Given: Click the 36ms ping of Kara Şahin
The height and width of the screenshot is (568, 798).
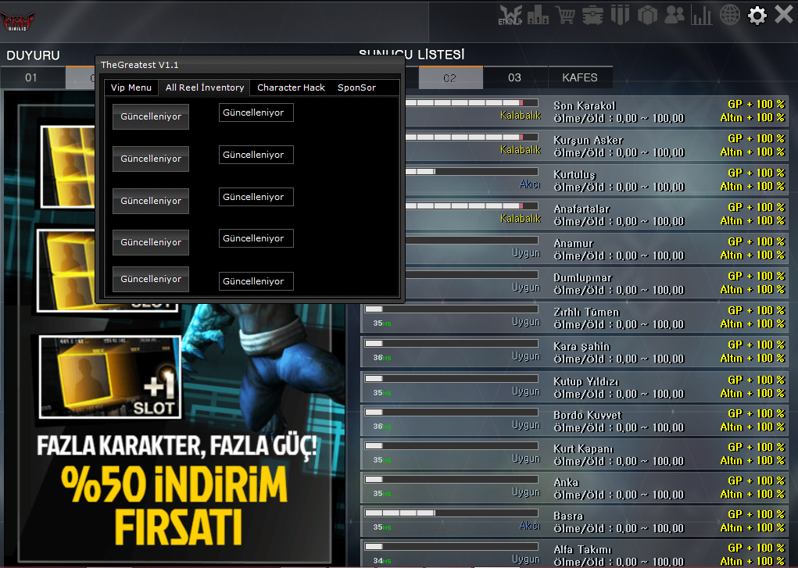Looking at the screenshot, I should tap(381, 358).
